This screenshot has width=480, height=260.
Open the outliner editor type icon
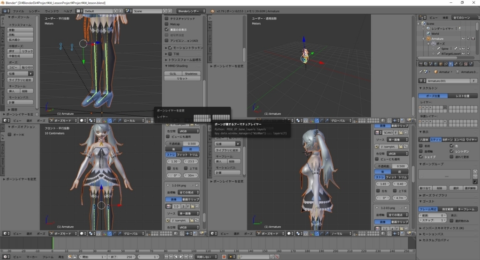pyautogui.click(x=422, y=17)
